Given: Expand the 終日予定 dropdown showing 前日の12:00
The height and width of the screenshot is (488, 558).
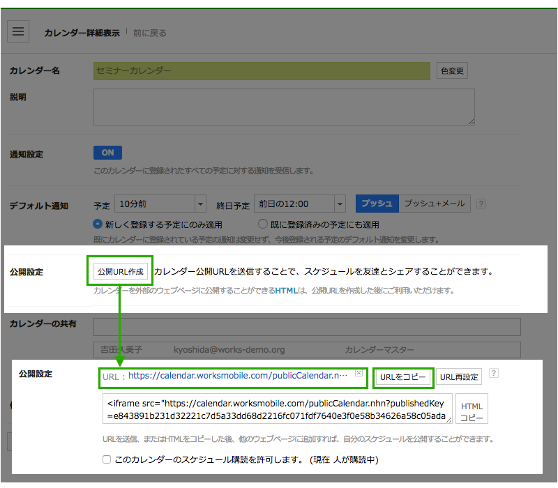Looking at the screenshot, I should 300,204.
